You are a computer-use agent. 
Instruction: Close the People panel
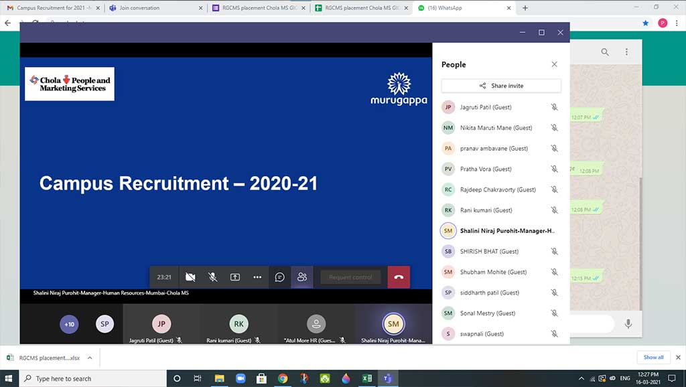point(554,64)
